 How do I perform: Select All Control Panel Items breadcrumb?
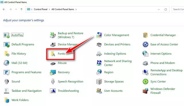click(x=63, y=9)
